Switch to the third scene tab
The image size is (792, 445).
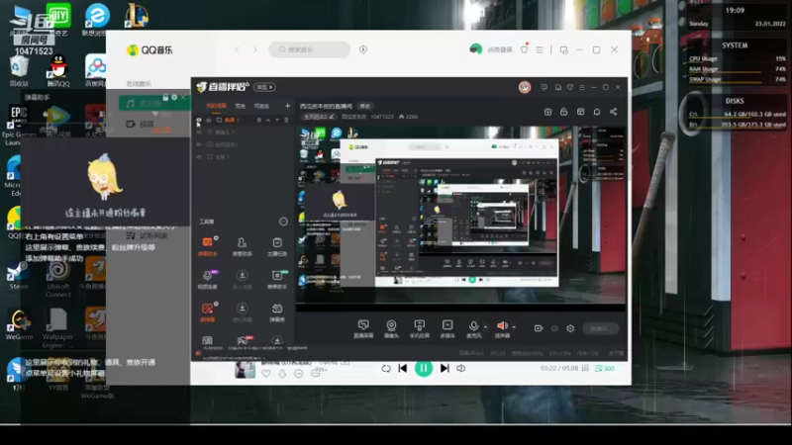(x=261, y=106)
